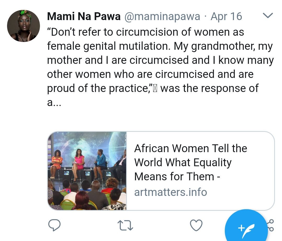Click "Means for Them -" card title line
Screen dimensions: 282x241
[177, 177]
